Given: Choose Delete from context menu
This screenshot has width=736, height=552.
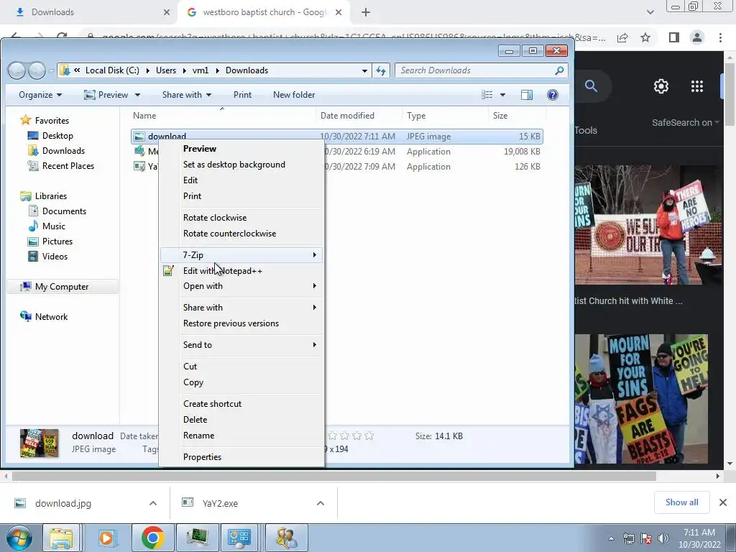Looking at the screenshot, I should (x=241, y=420).
